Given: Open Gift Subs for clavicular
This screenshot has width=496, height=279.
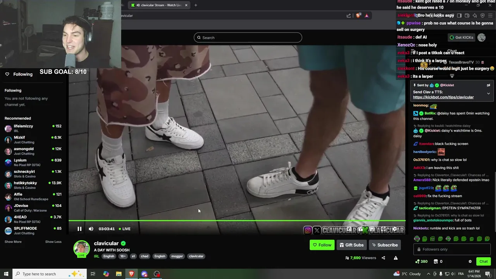Looking at the screenshot, I should point(351,245).
